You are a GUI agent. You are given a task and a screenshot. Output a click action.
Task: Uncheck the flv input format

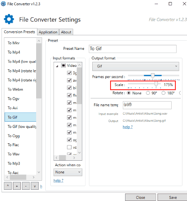click(69, 95)
